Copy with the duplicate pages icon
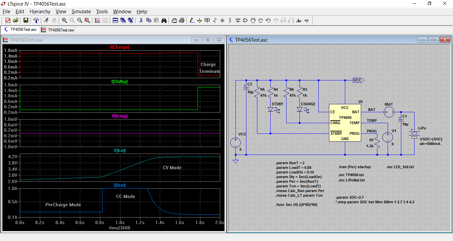453x241 pixels. point(149,21)
